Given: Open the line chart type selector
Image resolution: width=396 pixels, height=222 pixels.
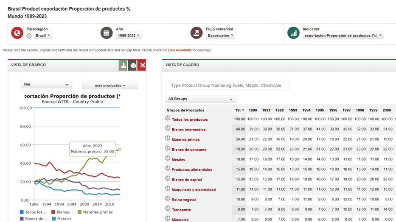Looking at the screenshot, I should [x=46, y=85].
